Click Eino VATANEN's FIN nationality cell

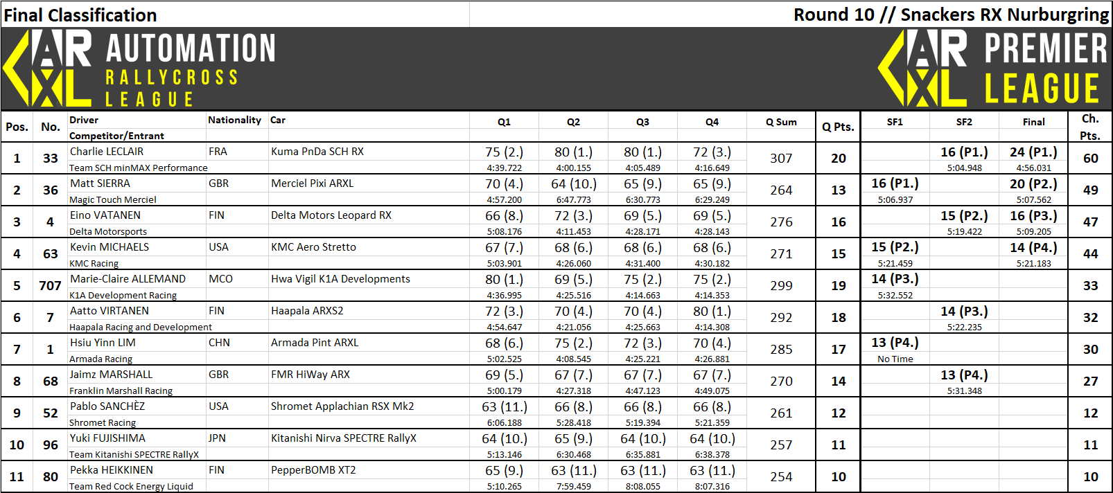(216, 215)
